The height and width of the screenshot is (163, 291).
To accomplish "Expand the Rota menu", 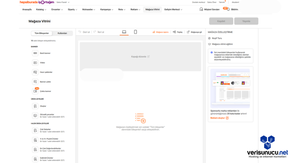I will 122,9.
